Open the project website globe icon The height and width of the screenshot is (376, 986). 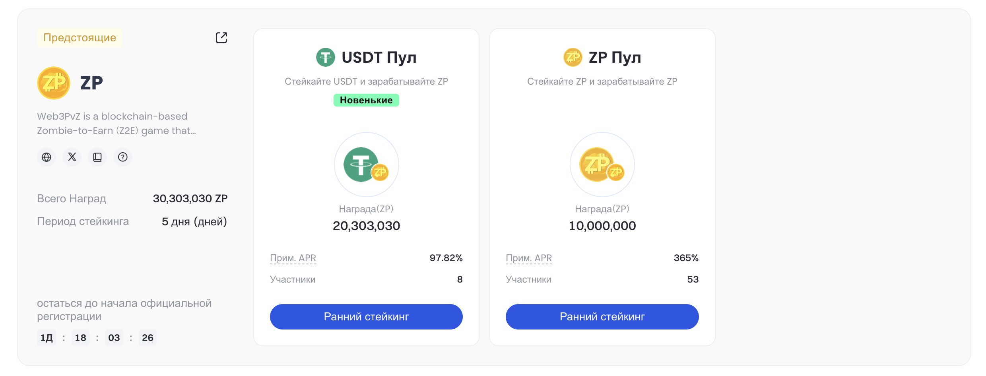tap(47, 157)
